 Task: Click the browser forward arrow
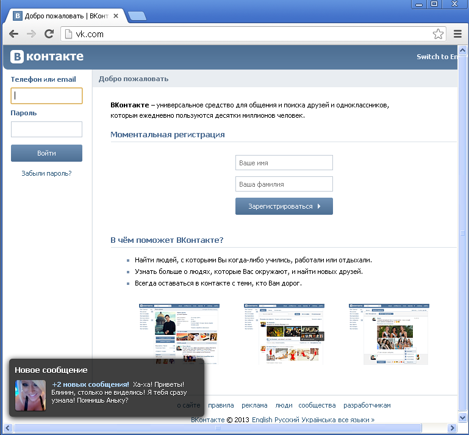[x=31, y=34]
